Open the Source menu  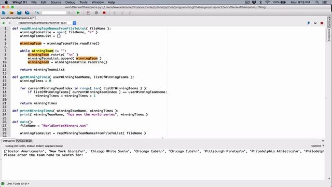[56, 2]
